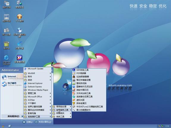Image resolution: width=171 pixels, height=128 pixels.
Task: Click the 笔记本键盘设置 keyboard icon
Action: [x=74, y=80]
